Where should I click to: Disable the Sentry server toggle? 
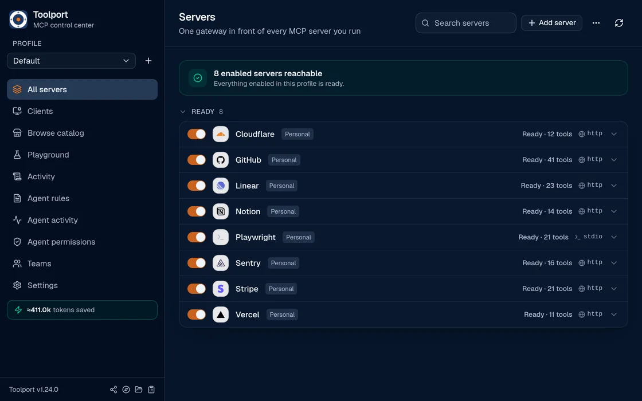pyautogui.click(x=197, y=263)
